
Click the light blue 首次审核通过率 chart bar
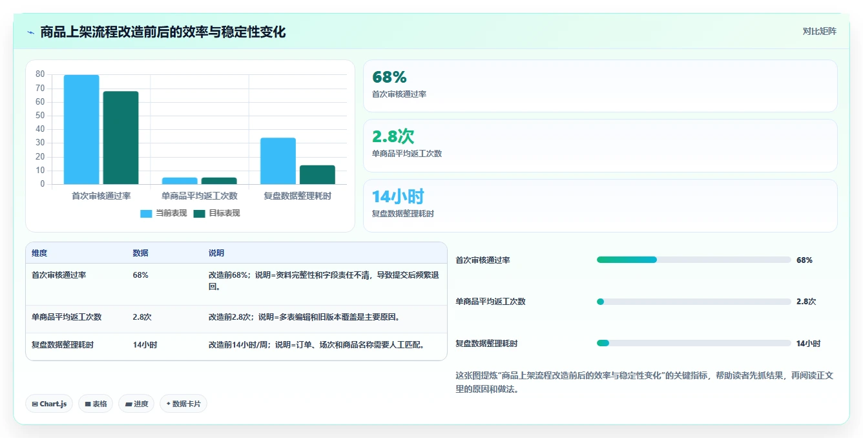[81, 130]
